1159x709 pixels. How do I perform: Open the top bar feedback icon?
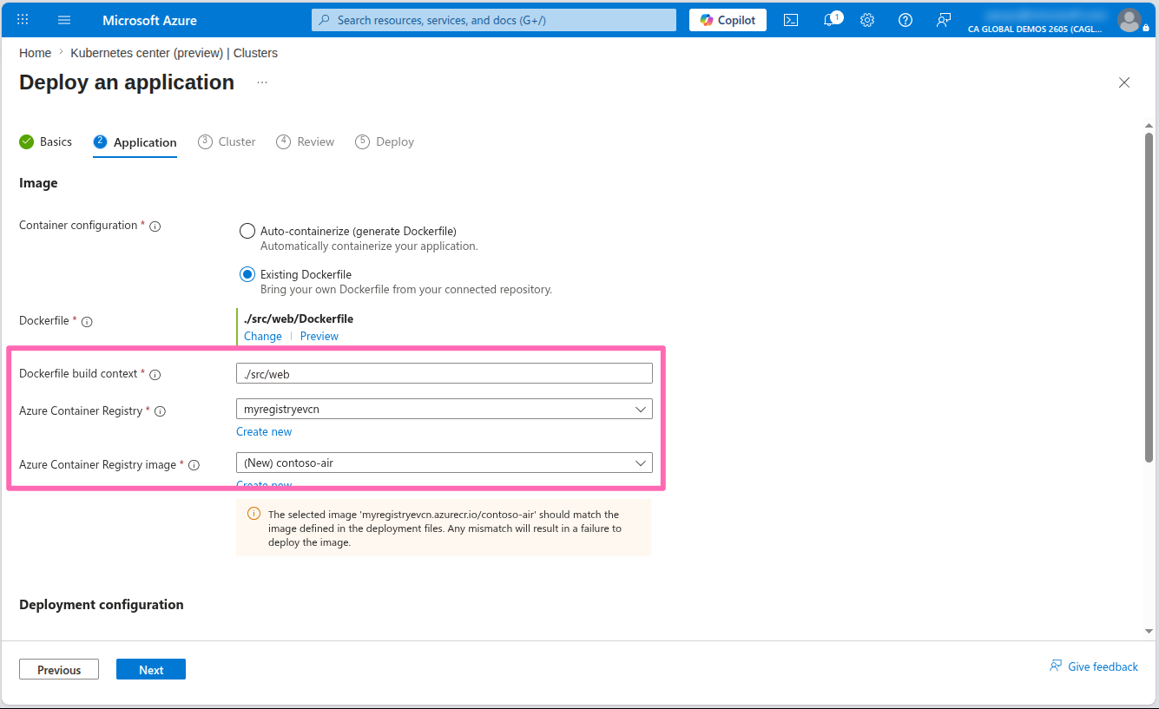coord(944,20)
